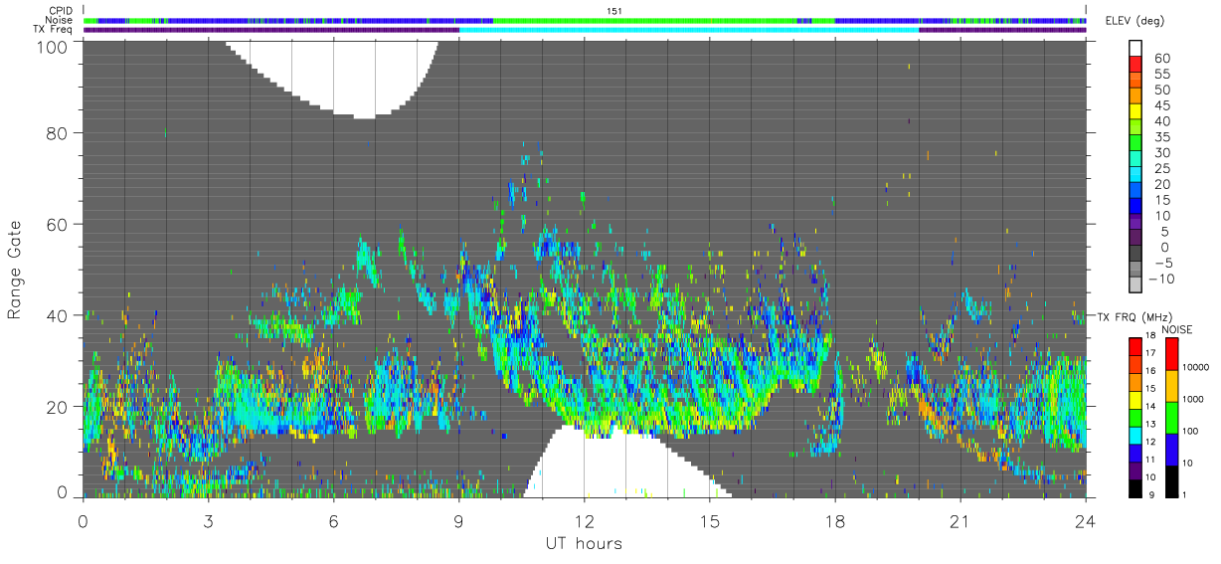The image size is (1221, 564).
Task: Click Range Gate tick label '60'
Action: pos(56,224)
